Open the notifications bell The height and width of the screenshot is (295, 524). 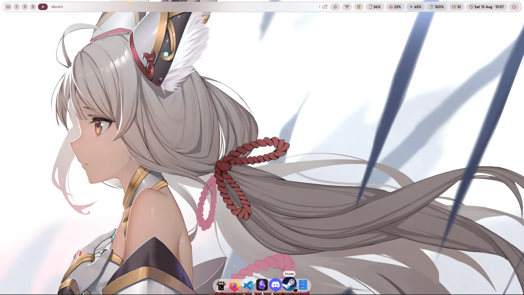tap(335, 7)
